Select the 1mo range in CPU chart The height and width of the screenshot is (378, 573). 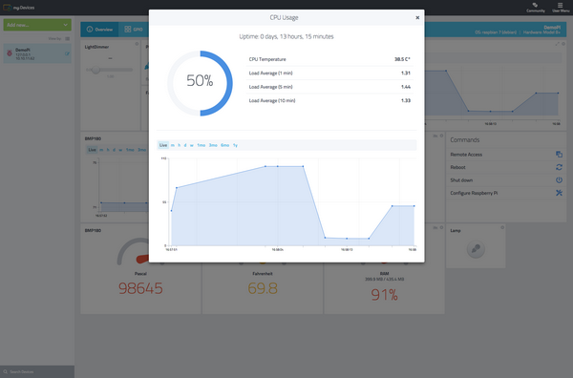click(201, 145)
